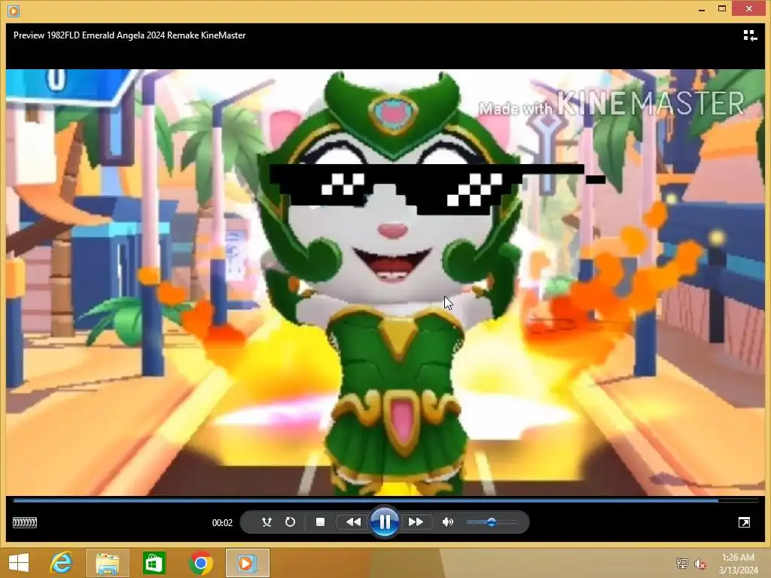The image size is (771, 578).
Task: Click the seek bar progress track
Action: click(x=385, y=500)
